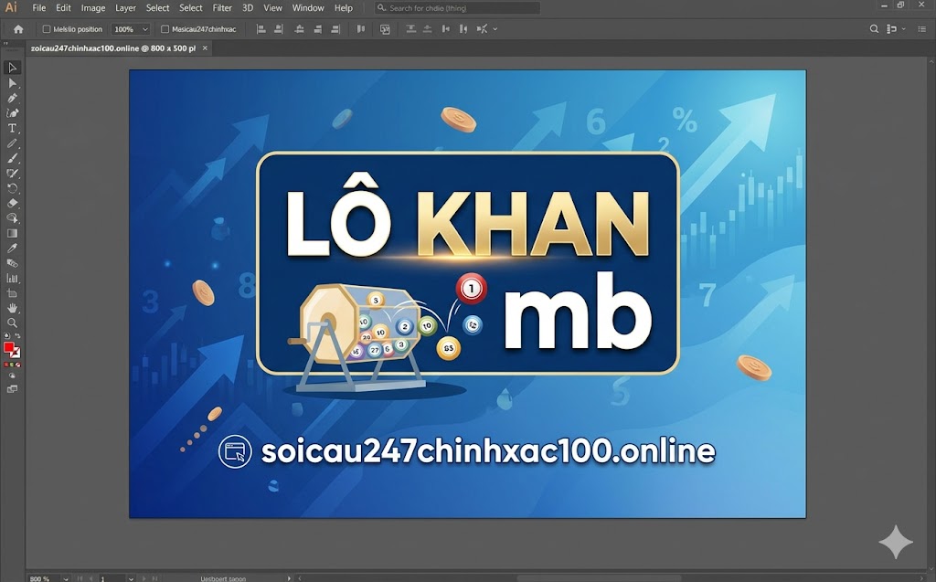Viewport: 936px width, 582px height.
Task: Enable the Melslio position checkbox
Action: (x=45, y=28)
